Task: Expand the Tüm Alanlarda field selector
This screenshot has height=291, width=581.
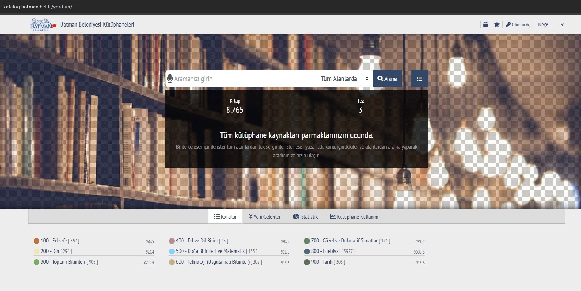Action: (x=344, y=79)
